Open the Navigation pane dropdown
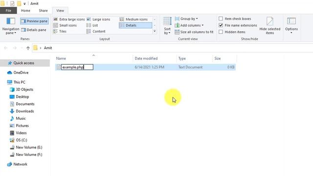 11,26
